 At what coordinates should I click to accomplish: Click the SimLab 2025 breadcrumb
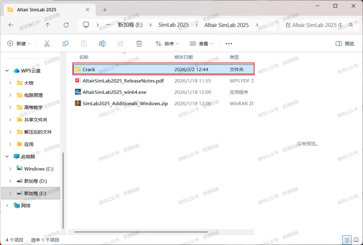point(173,25)
